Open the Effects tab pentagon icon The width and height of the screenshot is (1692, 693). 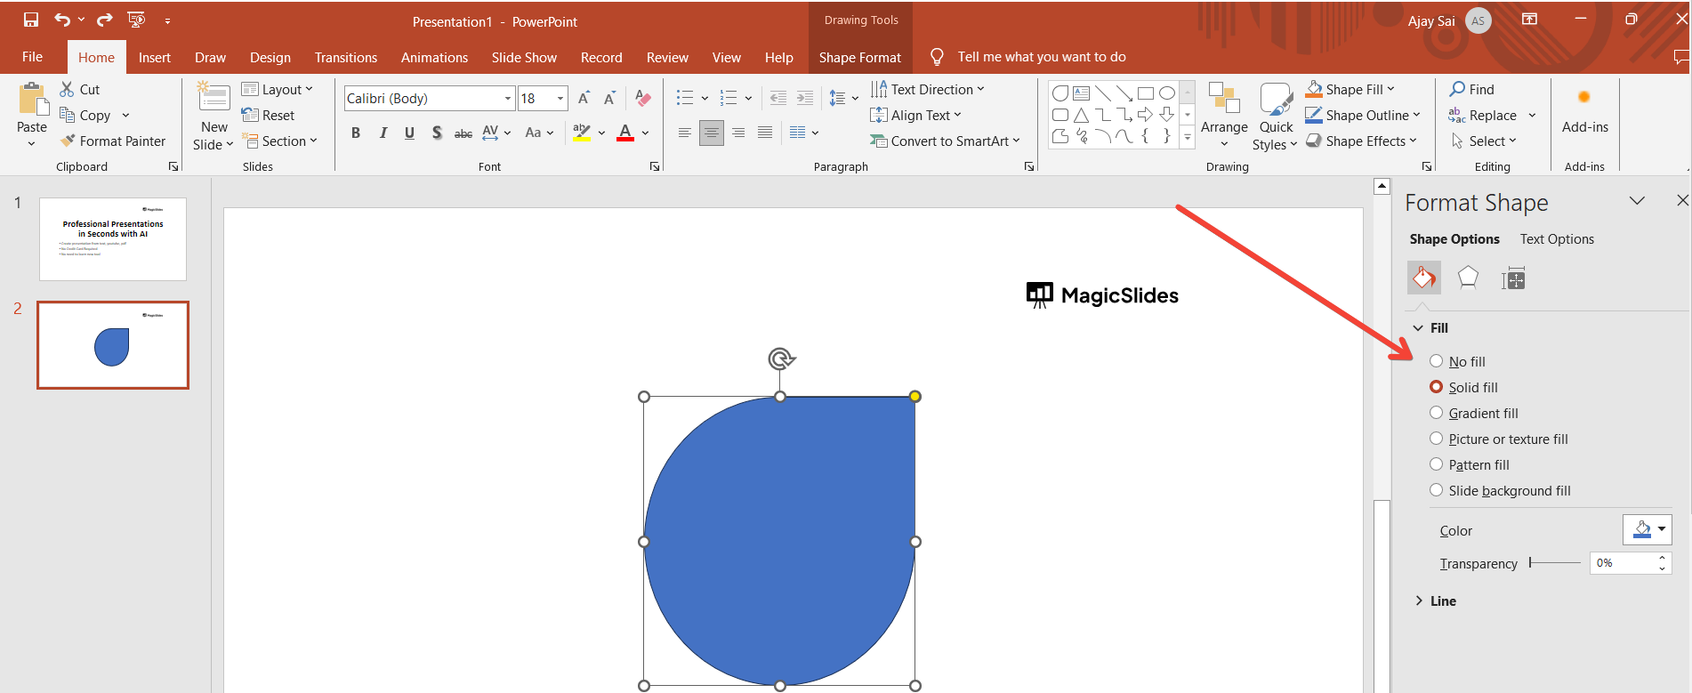point(1468,278)
